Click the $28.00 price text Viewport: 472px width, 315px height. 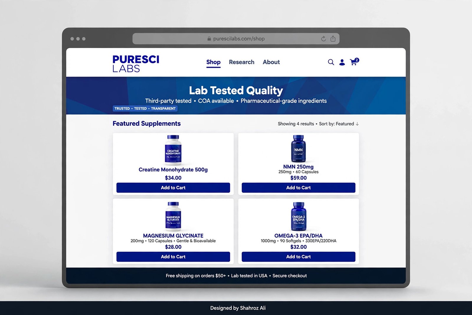173,247
